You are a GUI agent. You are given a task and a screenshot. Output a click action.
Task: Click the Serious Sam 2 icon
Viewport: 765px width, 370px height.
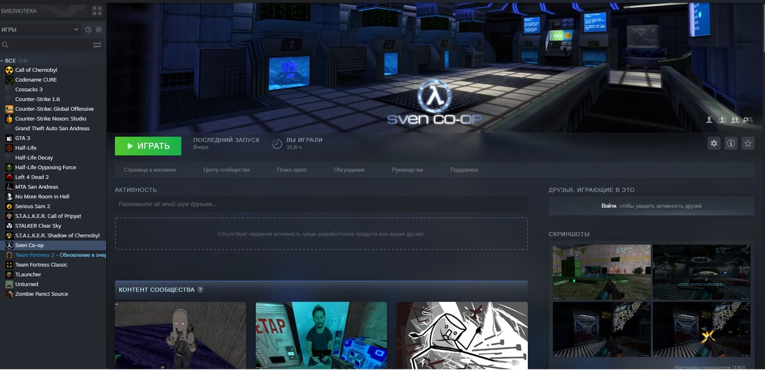pyautogui.click(x=9, y=207)
